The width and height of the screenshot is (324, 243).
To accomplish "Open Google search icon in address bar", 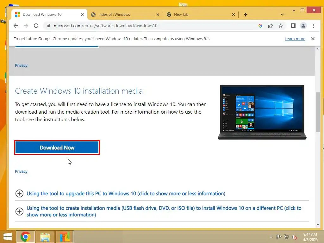I will pos(260,26).
